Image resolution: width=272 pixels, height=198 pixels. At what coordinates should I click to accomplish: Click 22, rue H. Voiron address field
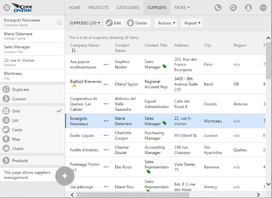click(32, 62)
